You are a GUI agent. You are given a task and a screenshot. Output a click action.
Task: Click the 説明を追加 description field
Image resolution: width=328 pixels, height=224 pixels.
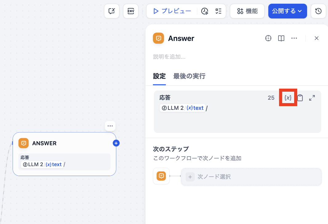169,57
